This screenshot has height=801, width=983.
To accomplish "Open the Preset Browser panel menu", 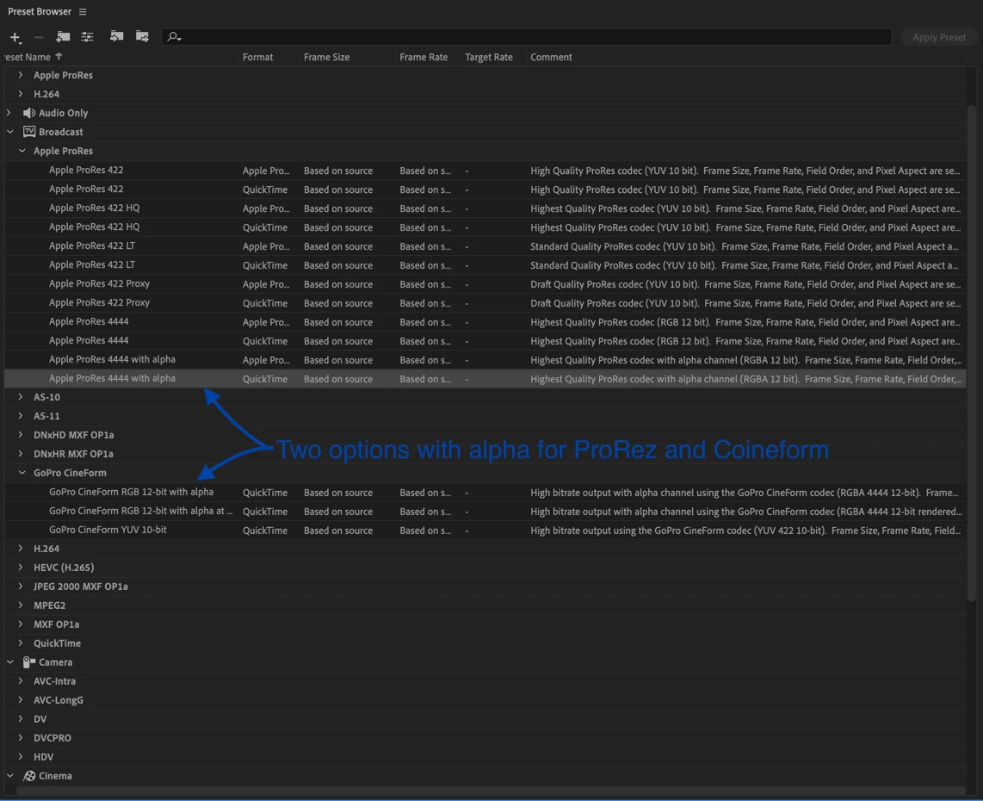I will click(x=83, y=12).
